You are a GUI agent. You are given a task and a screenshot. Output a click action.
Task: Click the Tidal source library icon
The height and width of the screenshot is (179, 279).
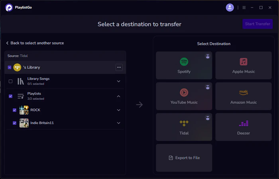pyautogui.click(x=17, y=67)
